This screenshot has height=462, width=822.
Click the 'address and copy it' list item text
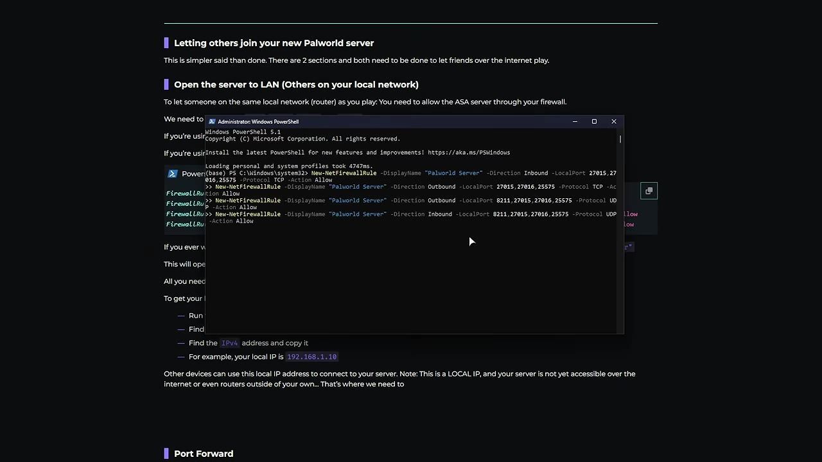click(x=275, y=343)
